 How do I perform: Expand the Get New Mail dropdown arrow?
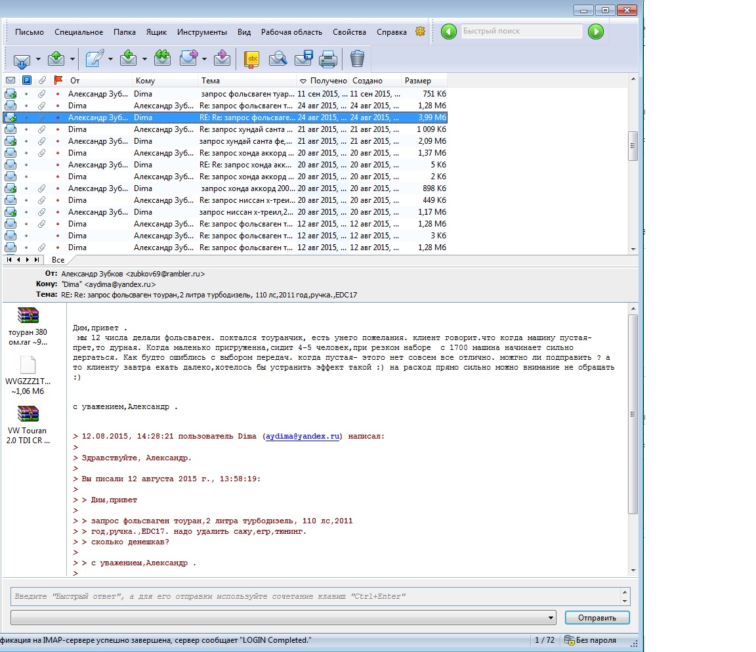pyautogui.click(x=38, y=59)
